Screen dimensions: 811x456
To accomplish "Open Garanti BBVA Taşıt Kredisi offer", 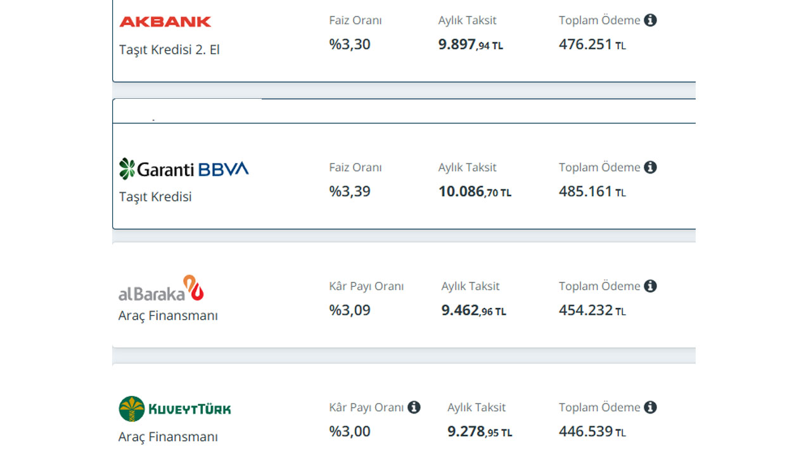I will pos(155,196).
